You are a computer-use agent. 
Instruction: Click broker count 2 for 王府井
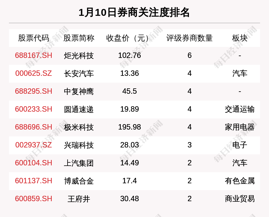(x=189, y=199)
